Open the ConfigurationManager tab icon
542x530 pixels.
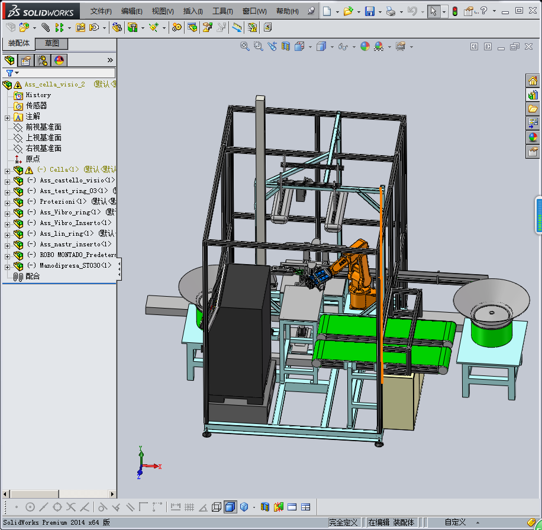43,60
